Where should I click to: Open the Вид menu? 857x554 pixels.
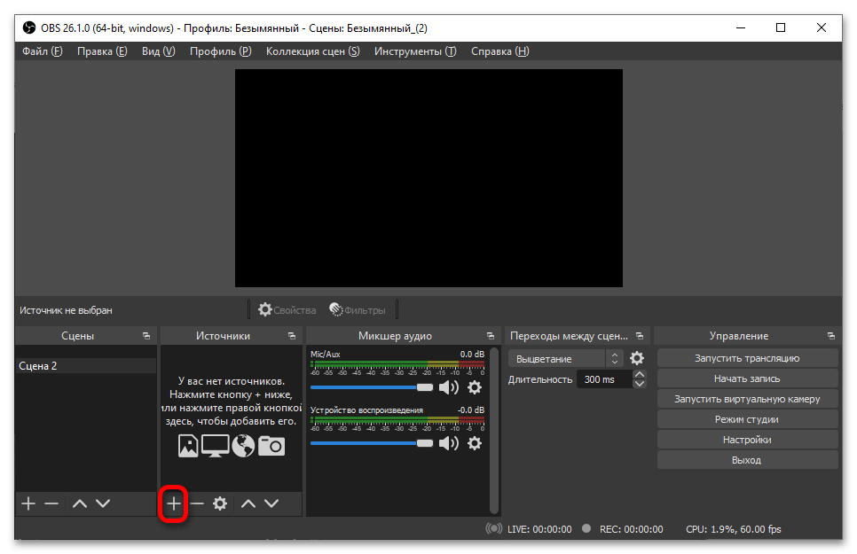click(159, 51)
